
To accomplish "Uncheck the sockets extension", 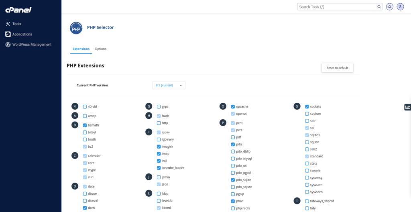I will [x=307, y=107].
